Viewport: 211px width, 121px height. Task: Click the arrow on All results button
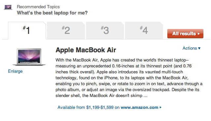199,34
